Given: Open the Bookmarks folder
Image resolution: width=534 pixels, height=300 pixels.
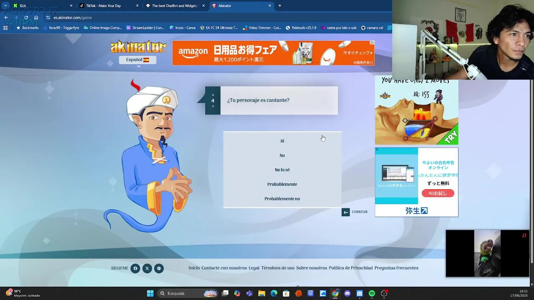Looking at the screenshot, I should click(27, 28).
